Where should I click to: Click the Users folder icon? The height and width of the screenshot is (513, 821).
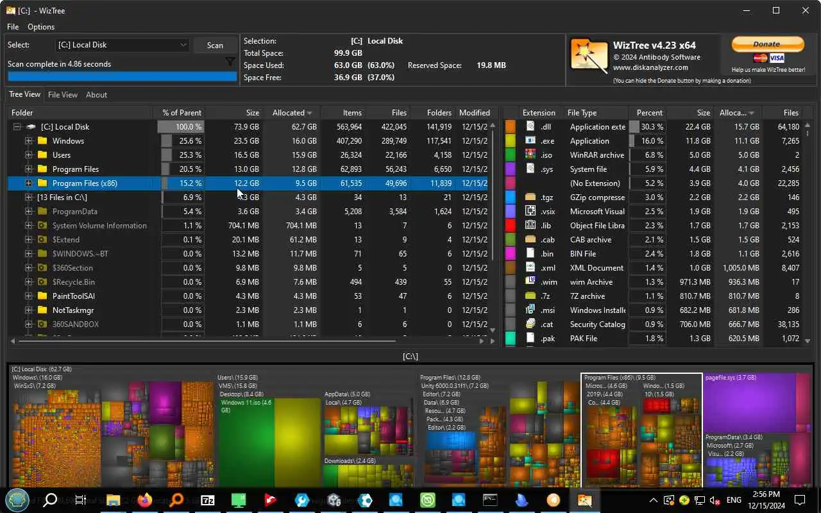click(x=42, y=155)
